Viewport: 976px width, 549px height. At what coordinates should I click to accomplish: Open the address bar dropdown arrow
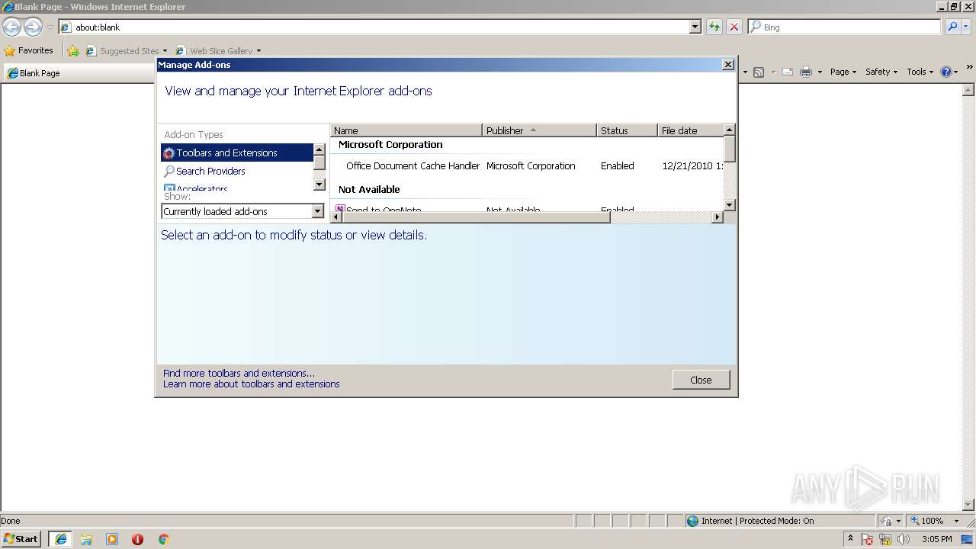pos(695,27)
